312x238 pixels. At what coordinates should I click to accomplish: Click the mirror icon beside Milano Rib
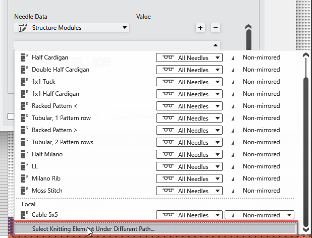click(233, 178)
